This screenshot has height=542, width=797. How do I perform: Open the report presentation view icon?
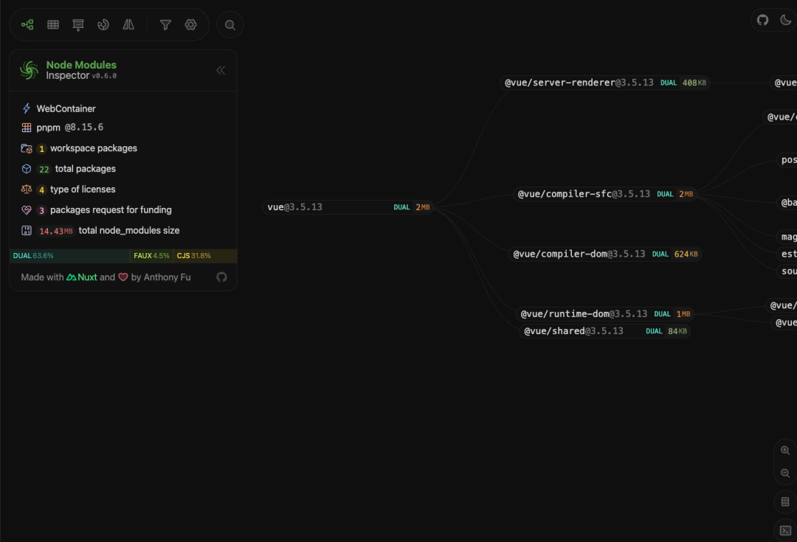coord(77,24)
